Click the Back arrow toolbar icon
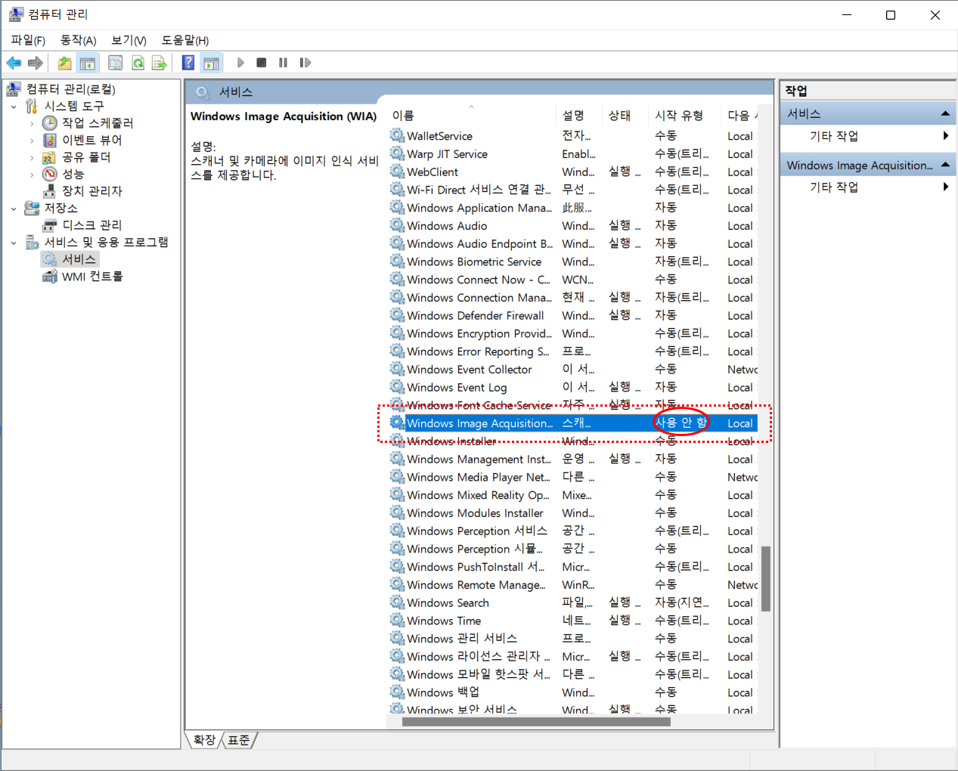Screen dimensions: 958x771 [14, 63]
